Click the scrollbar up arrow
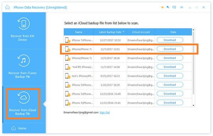Image resolution: width=213 pixels, height=136 pixels. tap(193, 30)
